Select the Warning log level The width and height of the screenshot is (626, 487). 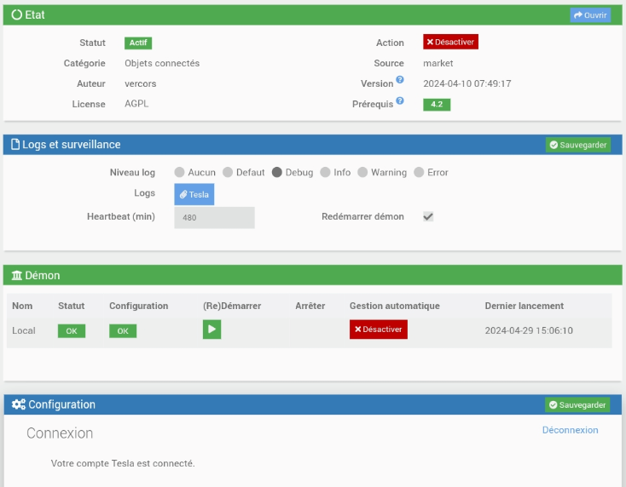pos(362,172)
